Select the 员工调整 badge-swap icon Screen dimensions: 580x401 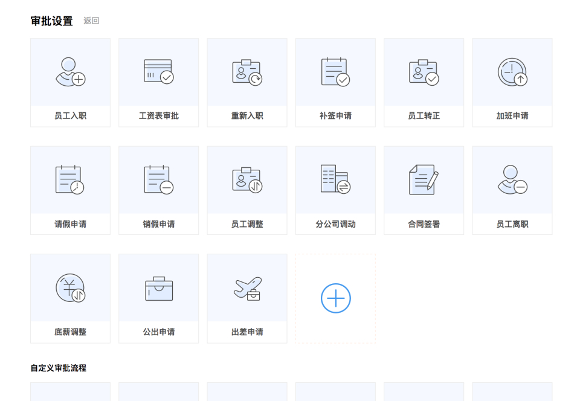[x=247, y=181]
